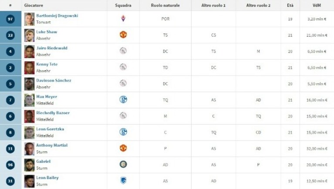
Task: Open the Manchester United crest beside Luke Shaw
Action: pyautogui.click(x=123, y=34)
